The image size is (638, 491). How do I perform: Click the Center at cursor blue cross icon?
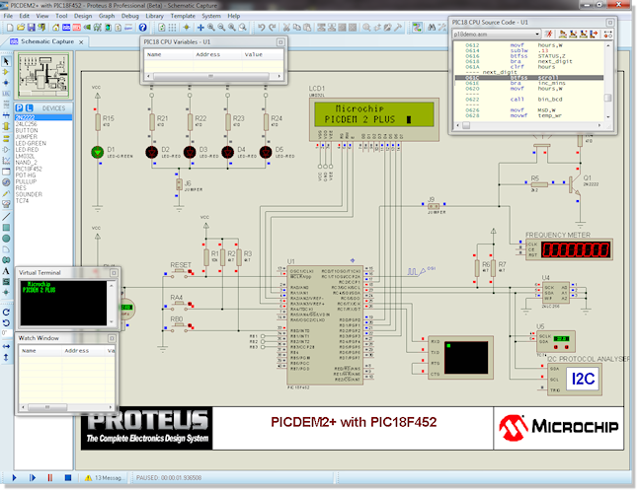click(x=200, y=28)
